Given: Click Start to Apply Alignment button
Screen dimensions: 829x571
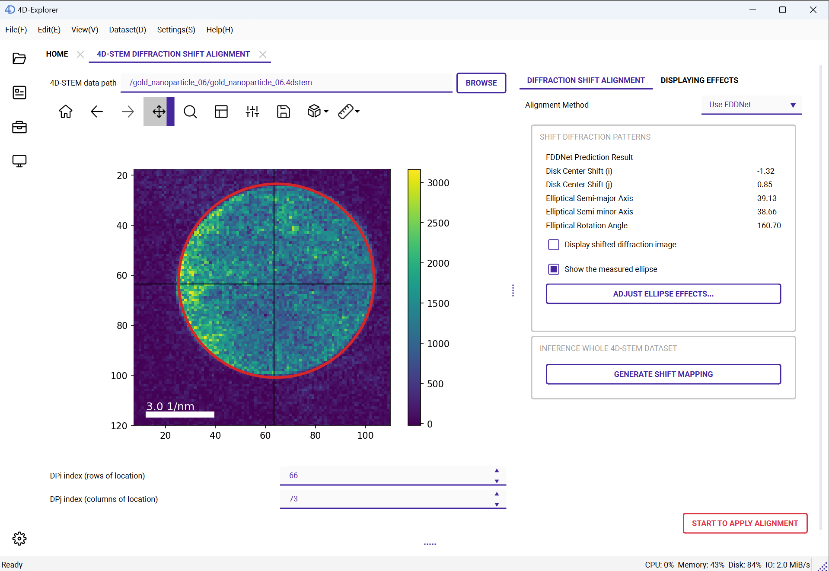Looking at the screenshot, I should tap(745, 523).
